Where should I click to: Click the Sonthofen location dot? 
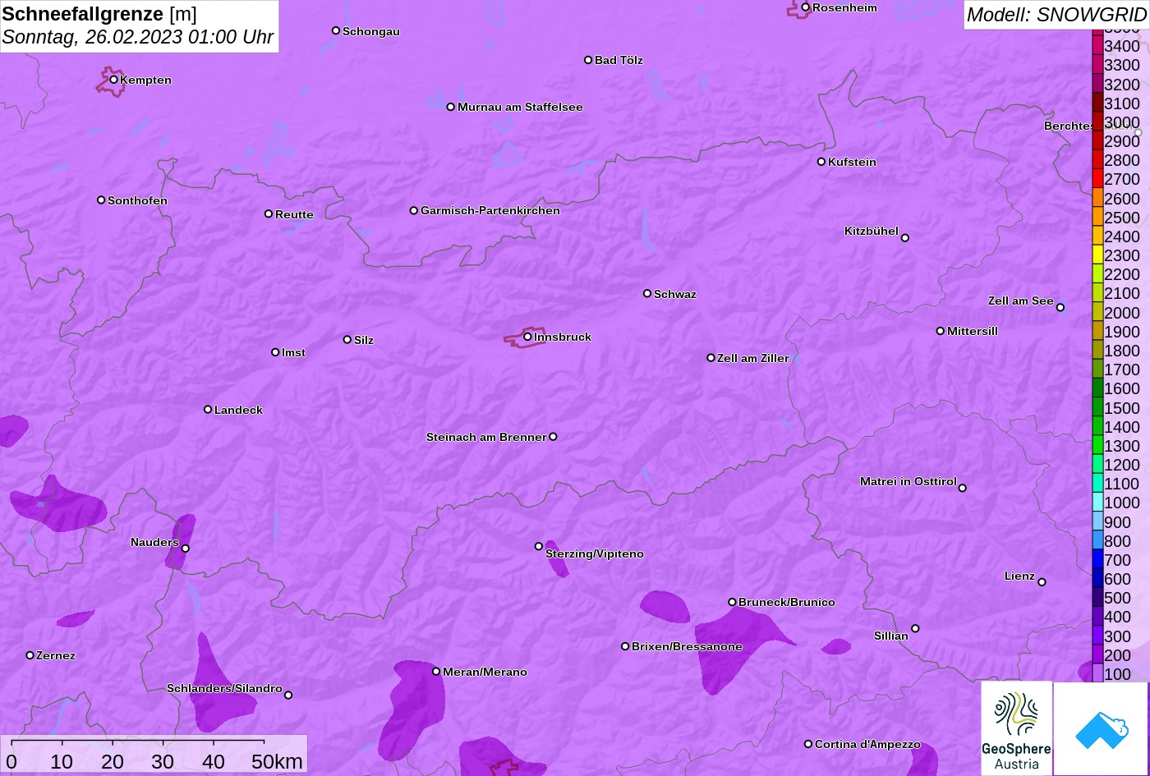coord(101,200)
